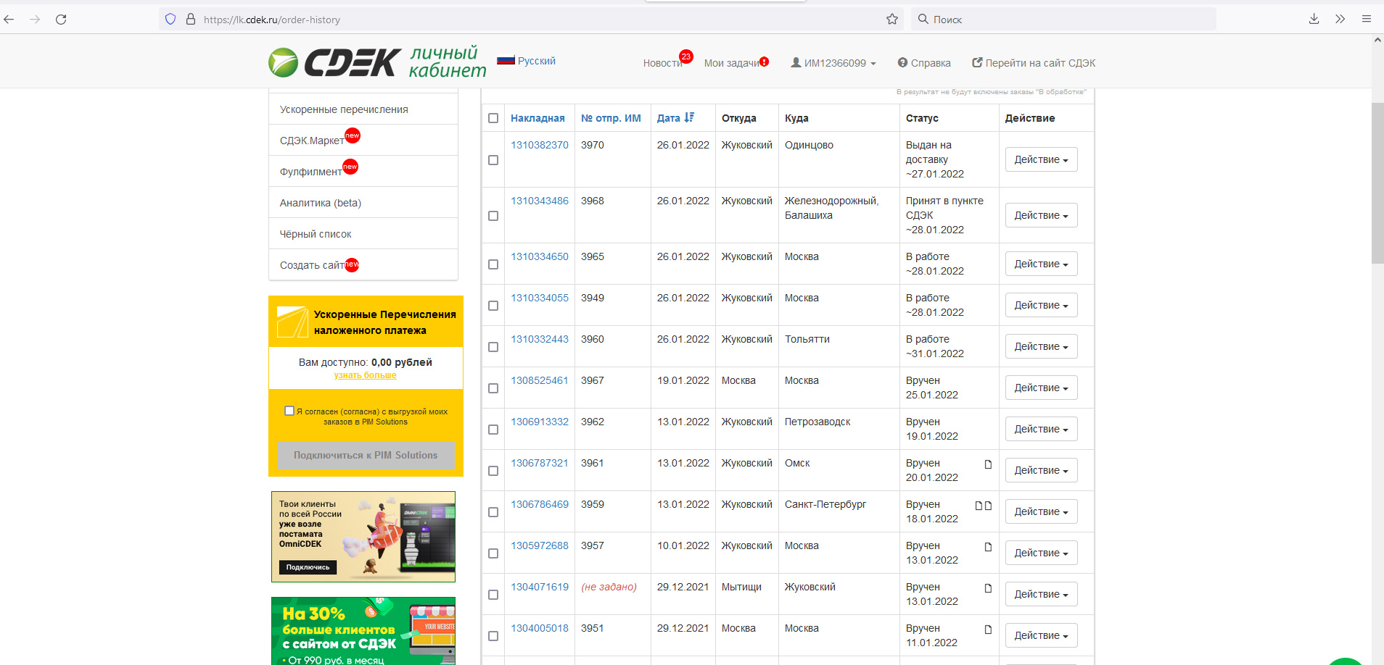1384x665 pixels.
Task: Click the browser Поиск search field
Action: (1063, 20)
